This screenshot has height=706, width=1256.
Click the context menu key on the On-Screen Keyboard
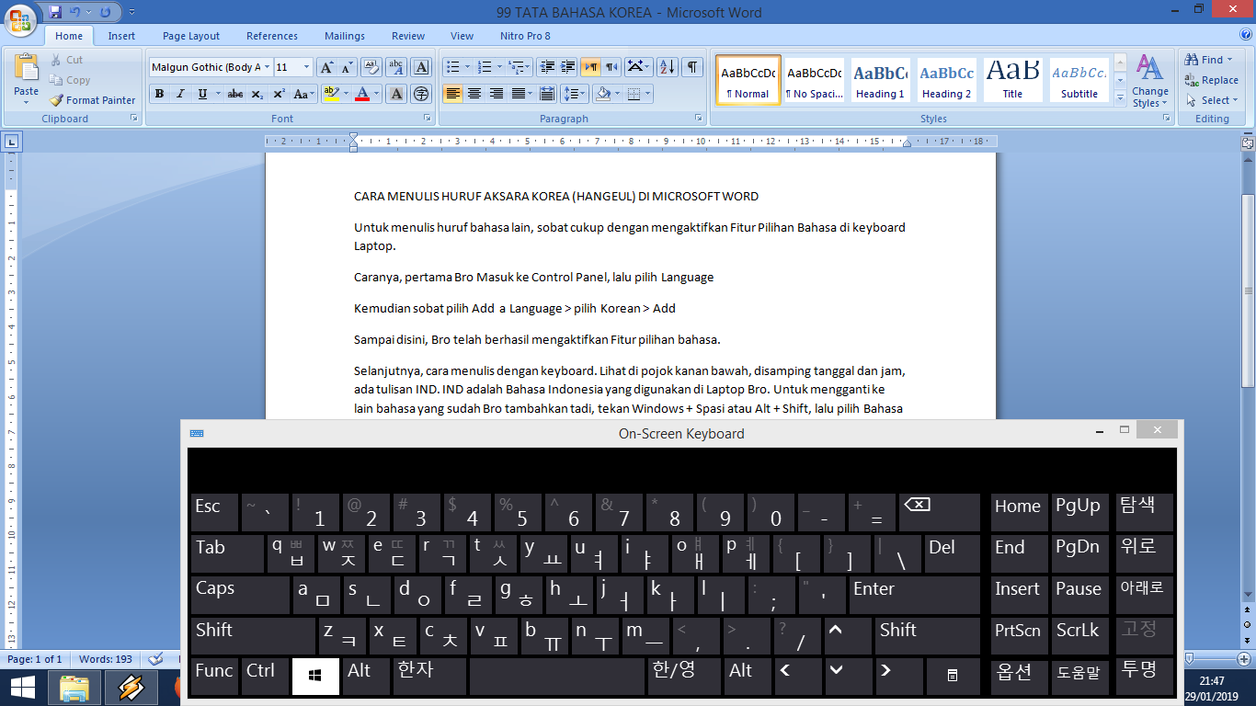(x=953, y=677)
